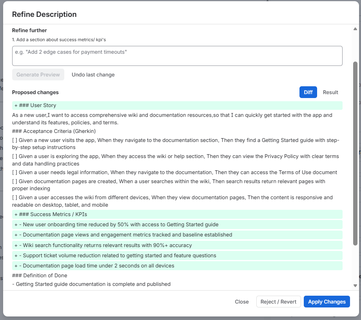Close the Refine Description dialog
The height and width of the screenshot is (320, 361).
coord(241,302)
